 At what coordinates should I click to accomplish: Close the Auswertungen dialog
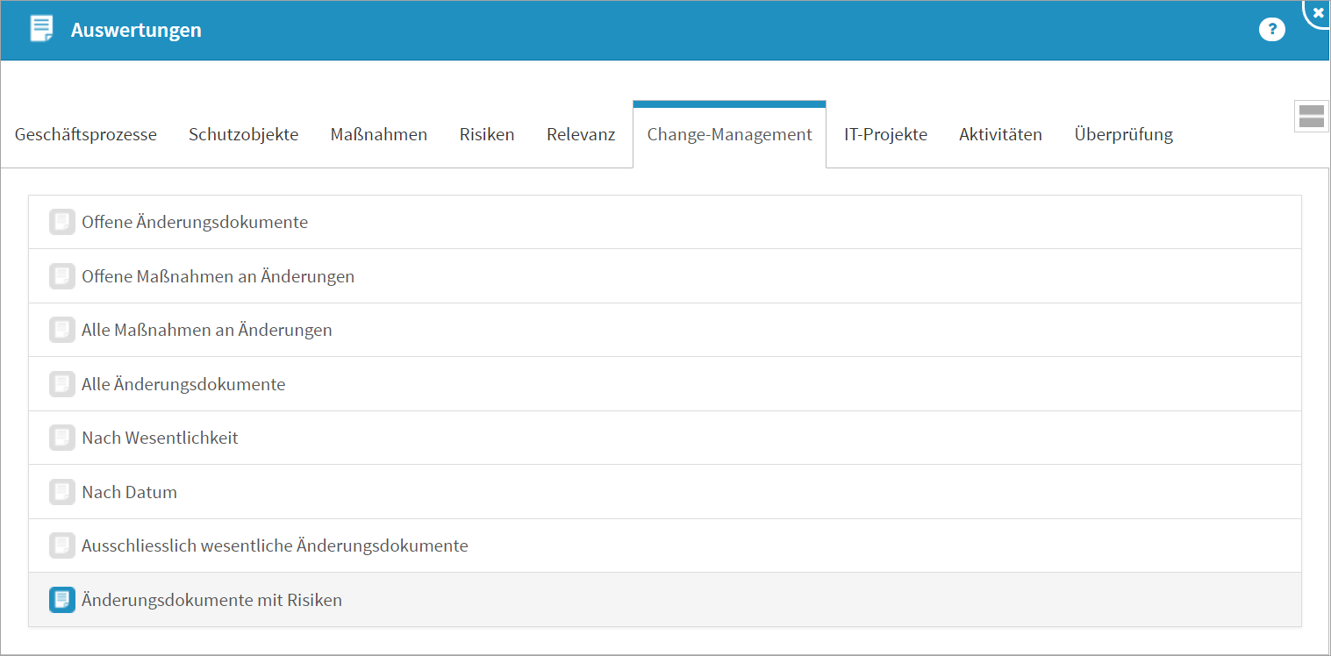[x=1318, y=12]
